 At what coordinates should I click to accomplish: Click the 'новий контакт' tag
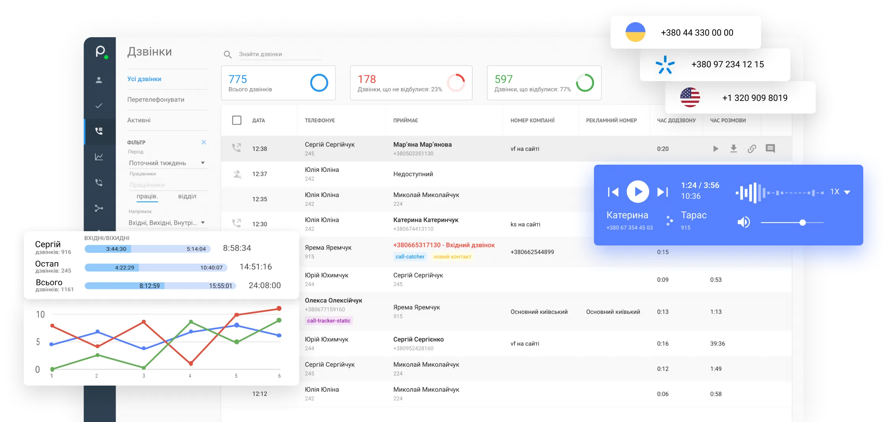tap(453, 257)
